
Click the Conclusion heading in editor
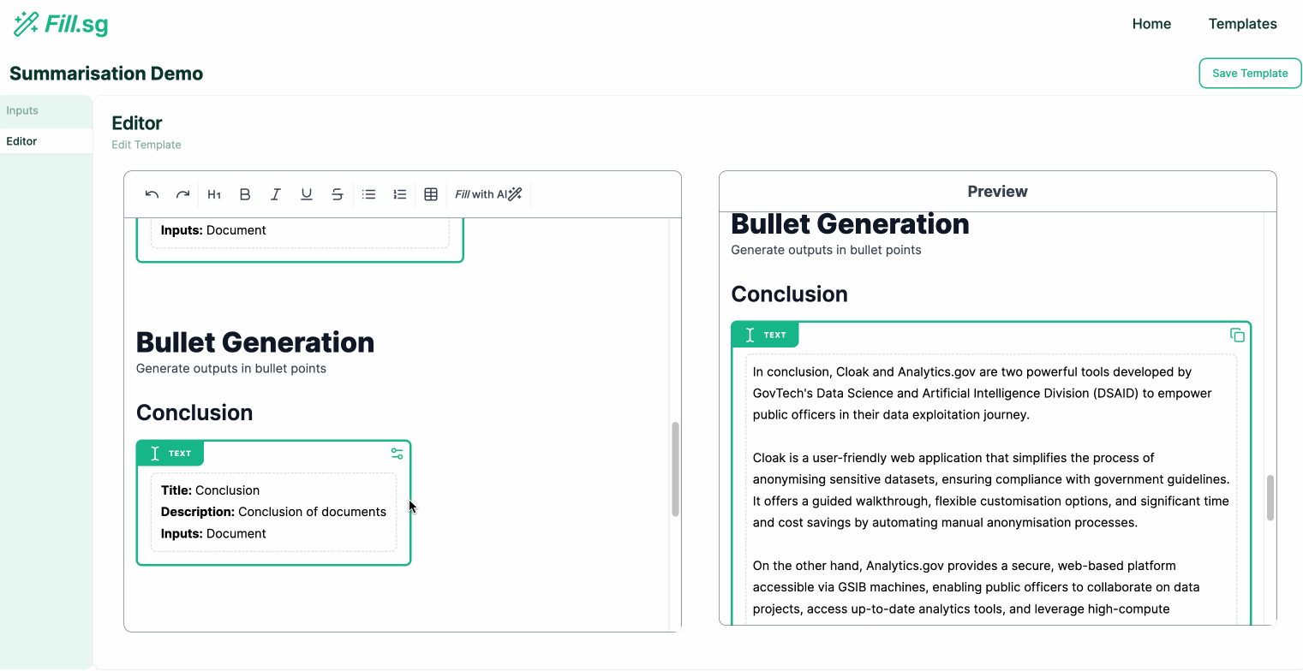click(x=194, y=413)
